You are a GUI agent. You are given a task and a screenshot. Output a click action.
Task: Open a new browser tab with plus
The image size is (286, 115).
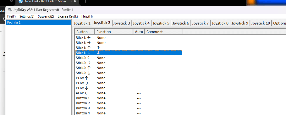(85, 1)
